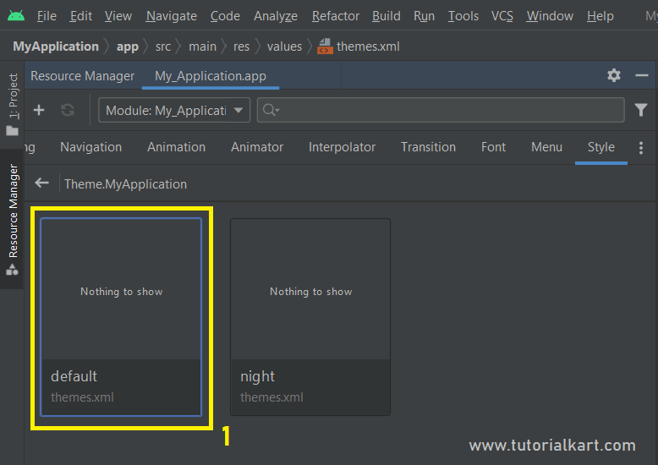Open the VCS menu
Viewport: 658px width, 465px height.
click(x=502, y=16)
